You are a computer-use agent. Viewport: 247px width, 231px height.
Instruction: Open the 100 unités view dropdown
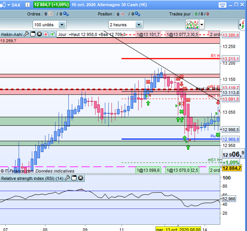(49, 25)
